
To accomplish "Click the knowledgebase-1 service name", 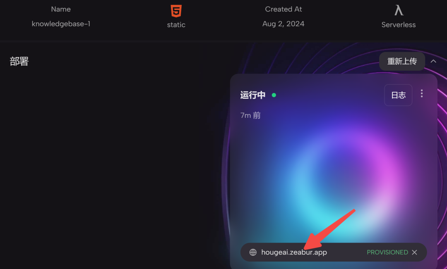I will [61, 24].
